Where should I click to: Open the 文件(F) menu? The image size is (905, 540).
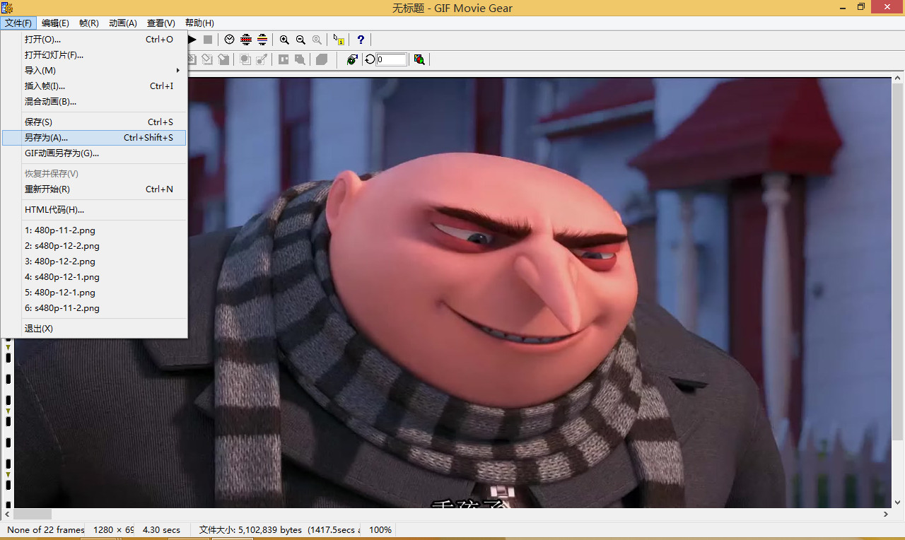(18, 23)
